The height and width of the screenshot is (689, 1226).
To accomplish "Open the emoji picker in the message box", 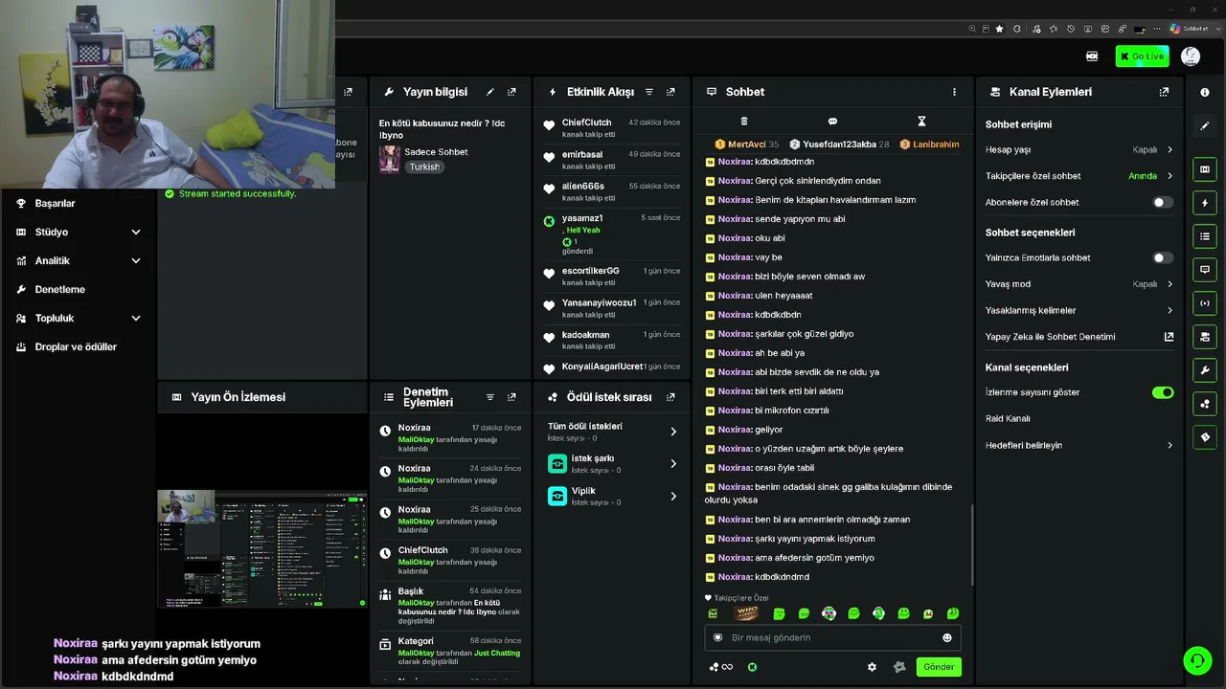I will (947, 638).
